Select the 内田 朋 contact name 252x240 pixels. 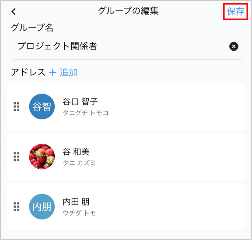tap(76, 202)
